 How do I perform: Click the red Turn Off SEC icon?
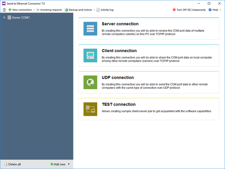pos(174,10)
